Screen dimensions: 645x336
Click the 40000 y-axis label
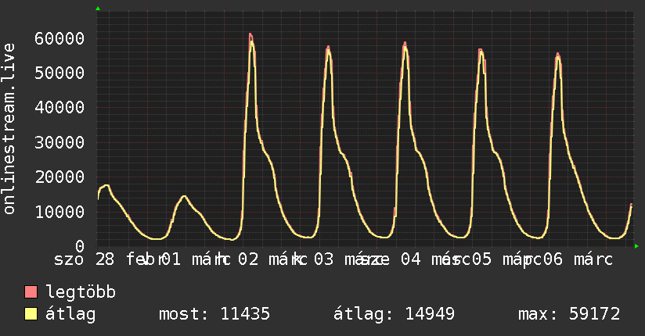(x=59, y=108)
